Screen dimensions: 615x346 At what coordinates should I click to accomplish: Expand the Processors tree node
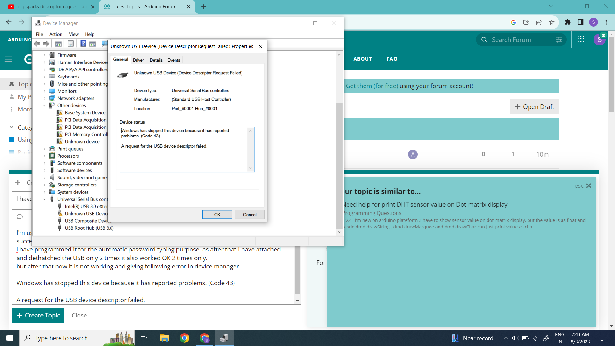coord(45,156)
